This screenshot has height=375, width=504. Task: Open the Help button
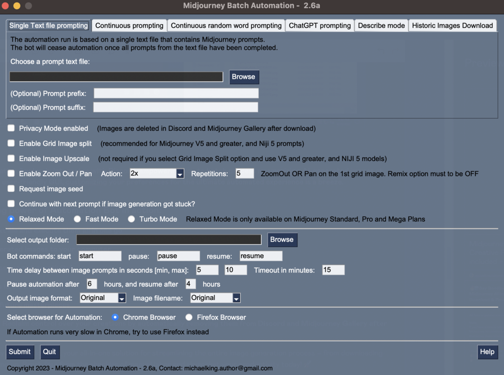pos(487,352)
